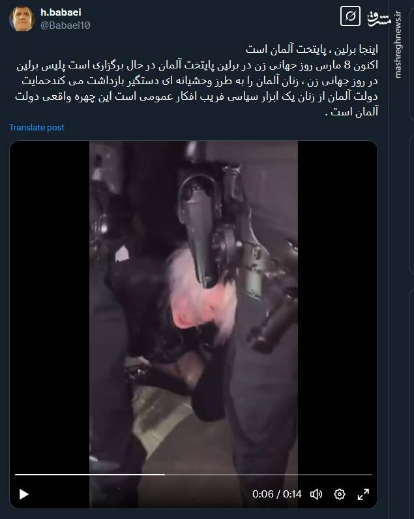This screenshot has width=414, height=519.
Task: Play the embedded video
Action: (24, 494)
